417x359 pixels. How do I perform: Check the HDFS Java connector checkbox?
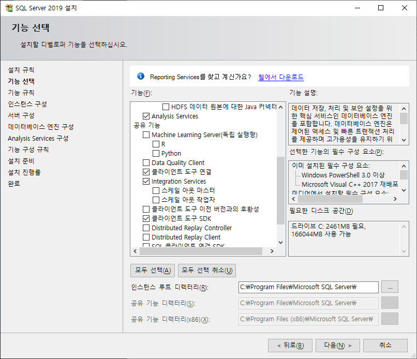(x=166, y=107)
